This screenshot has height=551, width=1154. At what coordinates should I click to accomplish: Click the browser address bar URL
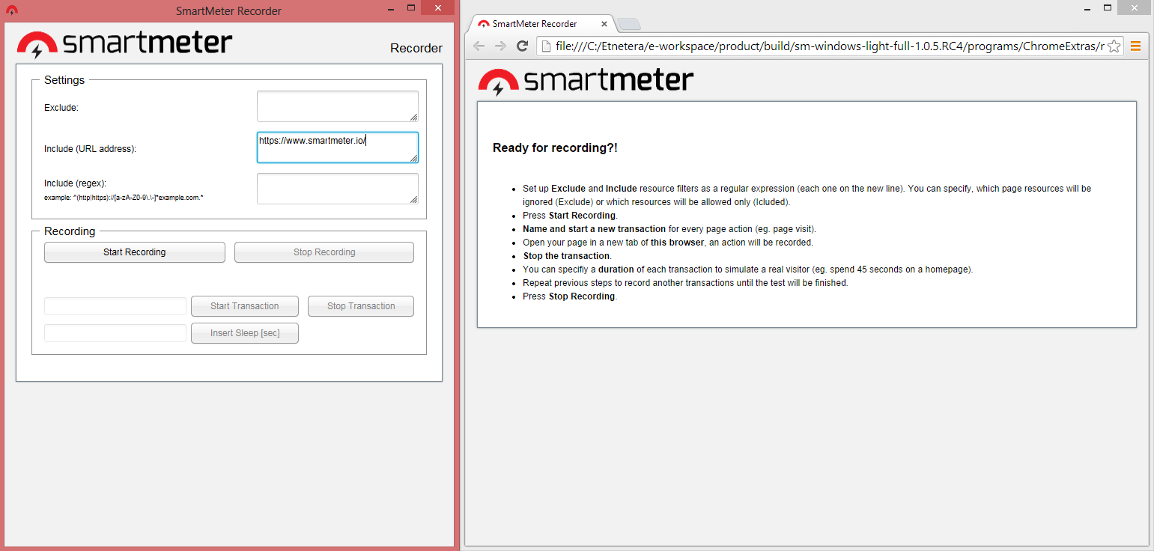829,46
